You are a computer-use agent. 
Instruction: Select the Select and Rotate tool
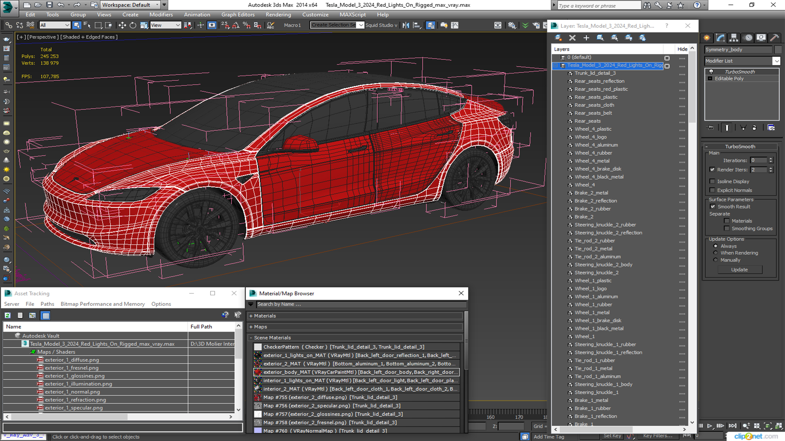[x=132, y=25]
